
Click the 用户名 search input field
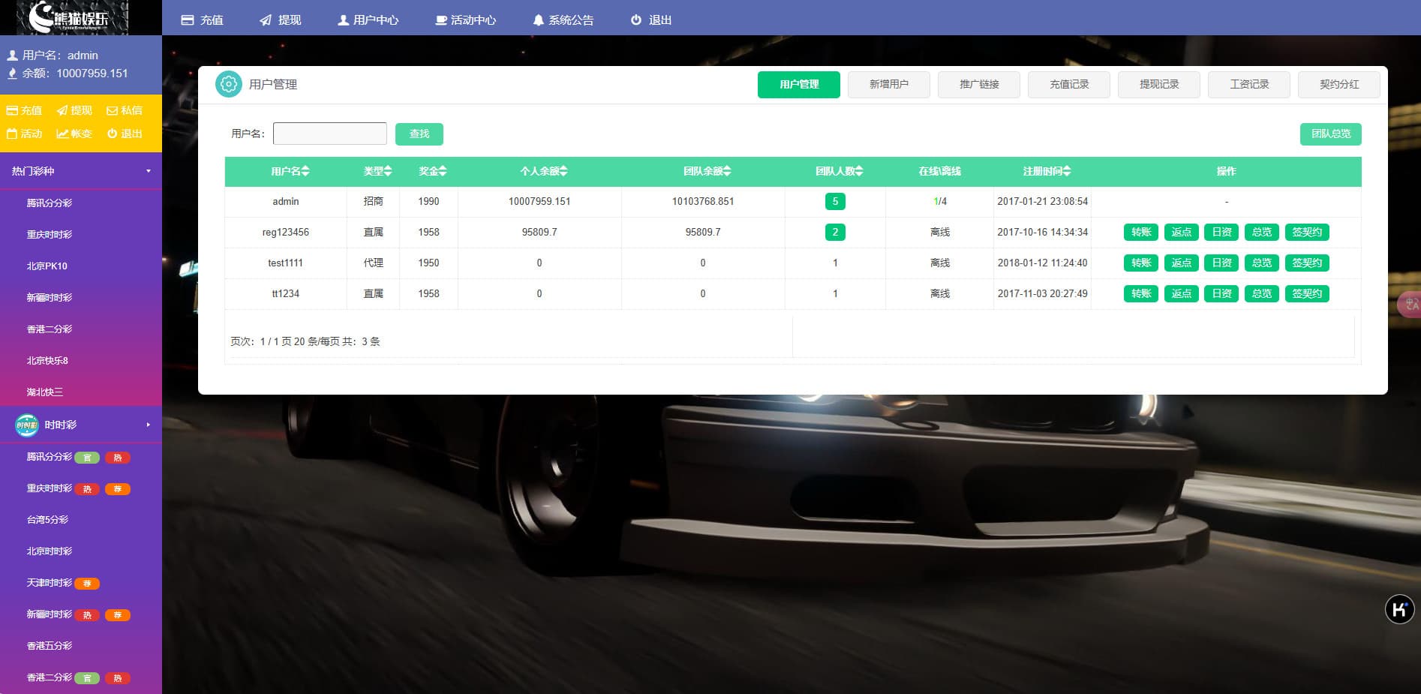point(329,134)
